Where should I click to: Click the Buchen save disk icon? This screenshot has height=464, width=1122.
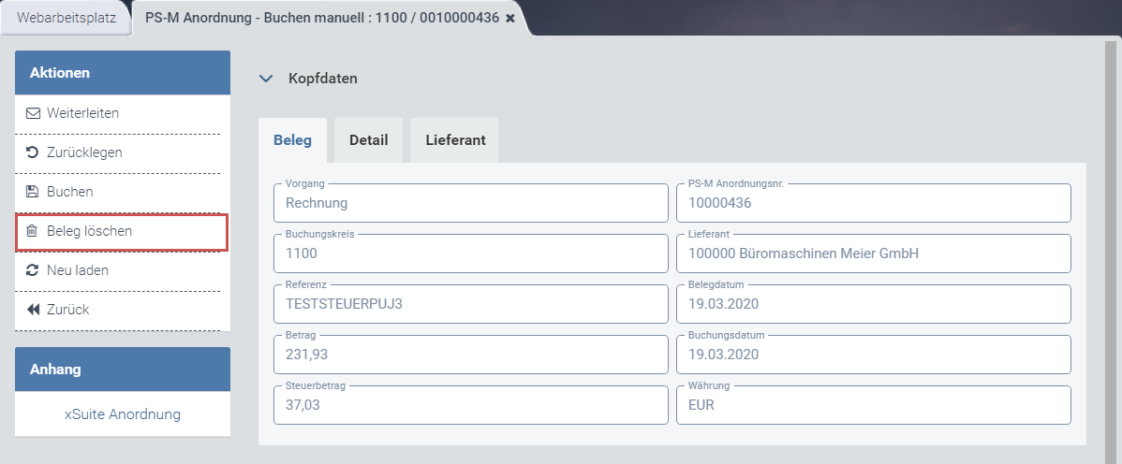[x=33, y=192]
